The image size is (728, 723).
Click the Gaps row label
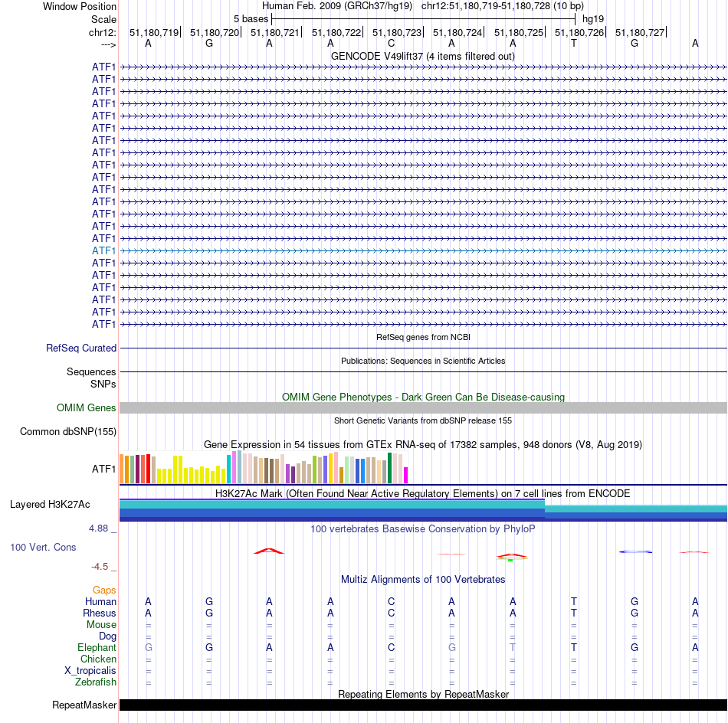click(104, 591)
